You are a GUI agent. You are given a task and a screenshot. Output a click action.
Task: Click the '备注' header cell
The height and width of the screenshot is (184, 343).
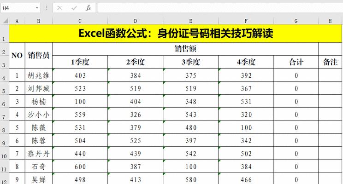330,62
